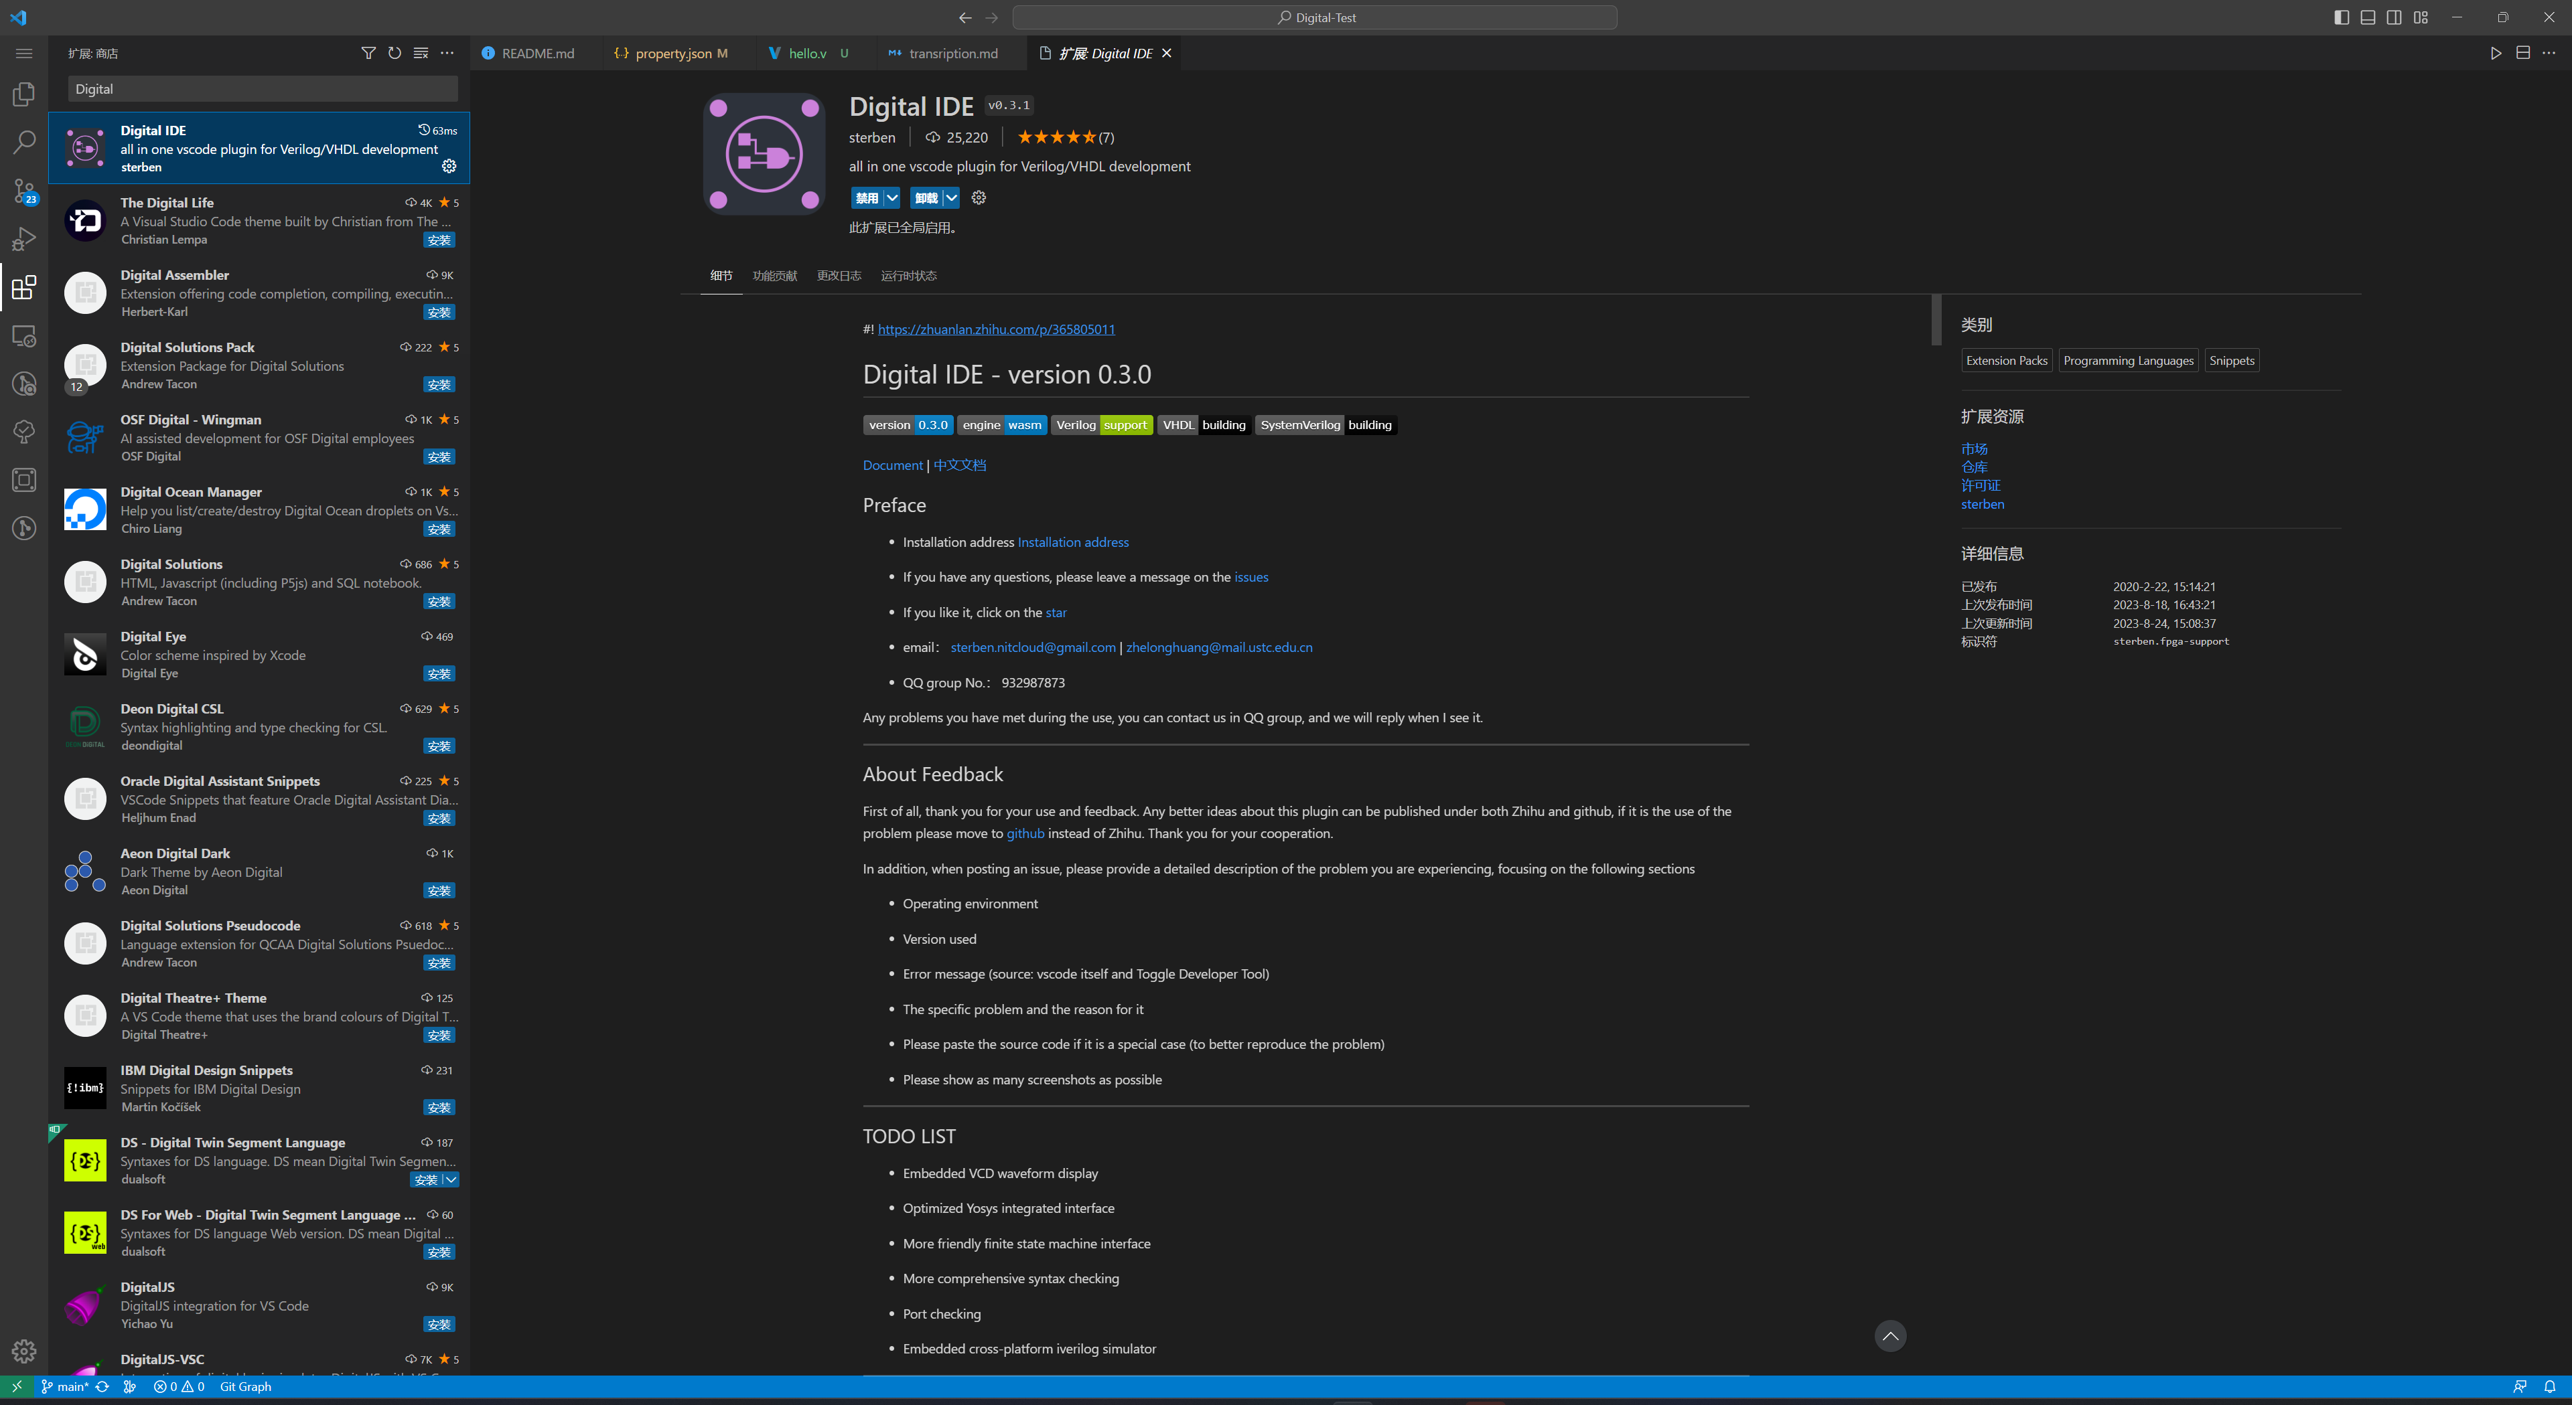Switch to the 更改日志 tab on the extension page
The height and width of the screenshot is (1405, 2572).
click(x=839, y=275)
